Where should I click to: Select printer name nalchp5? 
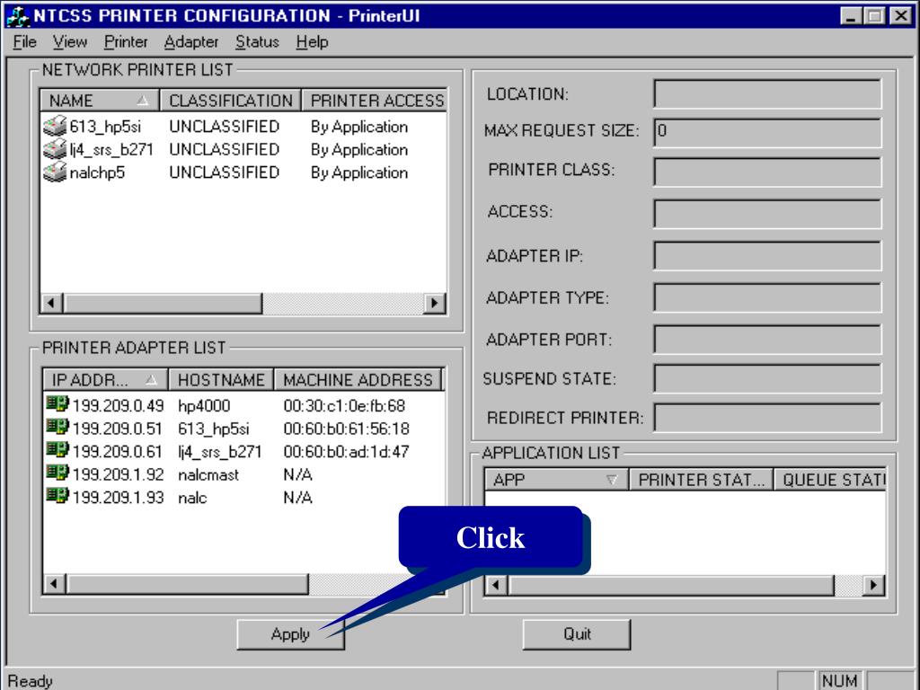(97, 172)
